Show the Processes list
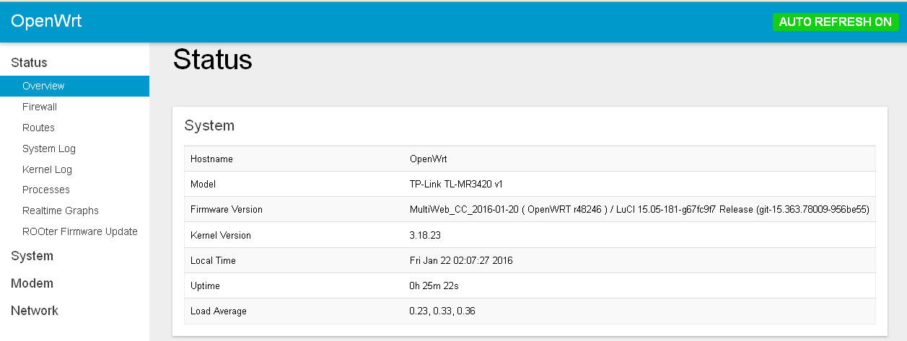 46,190
